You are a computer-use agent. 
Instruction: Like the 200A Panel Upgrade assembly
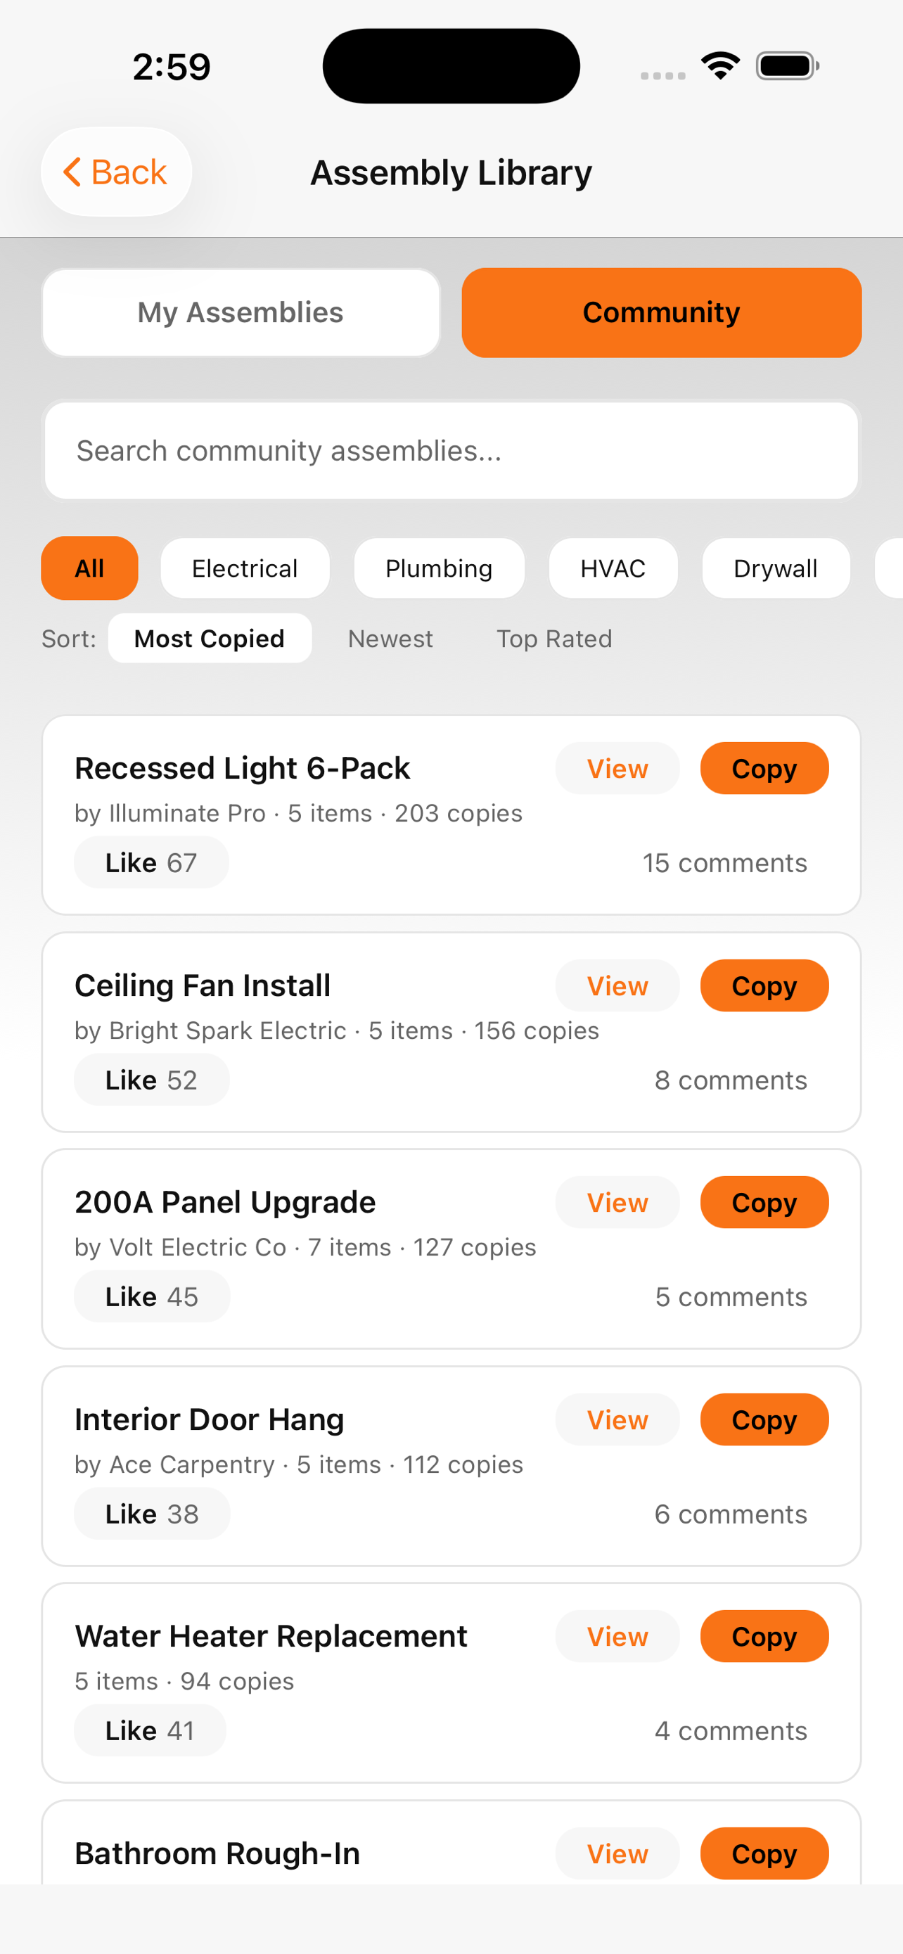152,1296
